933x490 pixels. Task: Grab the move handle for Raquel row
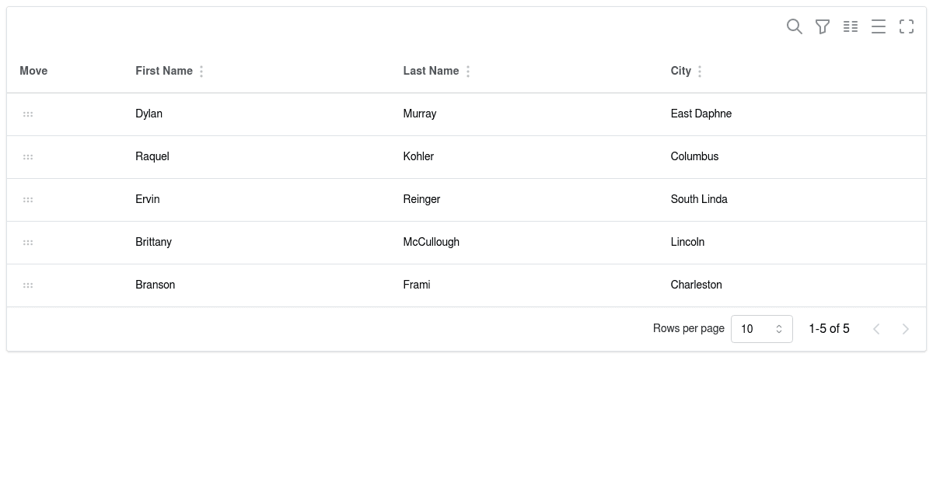(28, 157)
